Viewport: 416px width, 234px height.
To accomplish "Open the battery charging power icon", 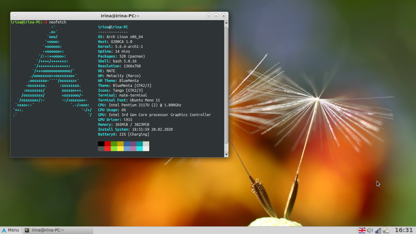I will click(x=386, y=230).
